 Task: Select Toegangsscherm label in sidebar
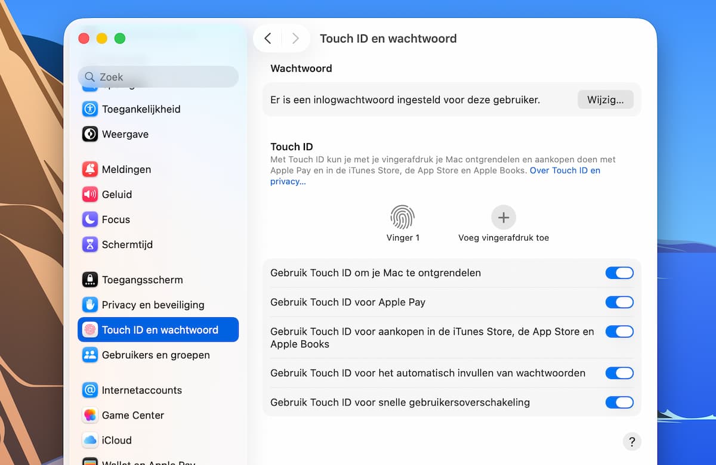pos(143,280)
